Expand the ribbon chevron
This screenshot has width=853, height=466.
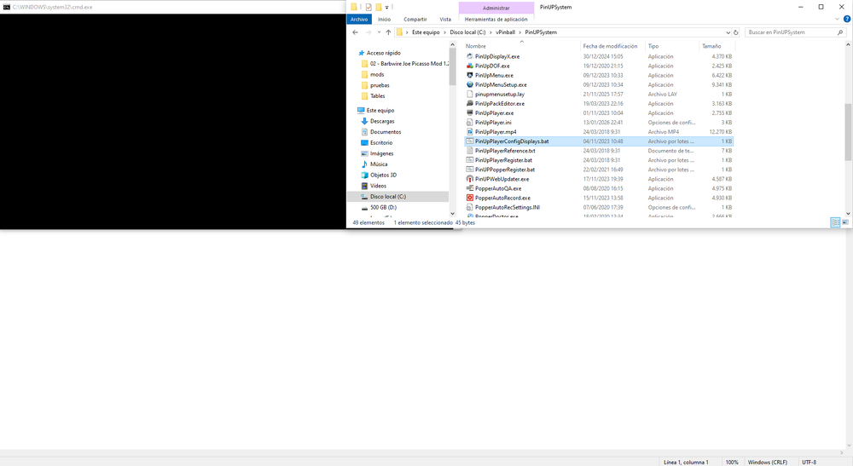tap(838, 19)
